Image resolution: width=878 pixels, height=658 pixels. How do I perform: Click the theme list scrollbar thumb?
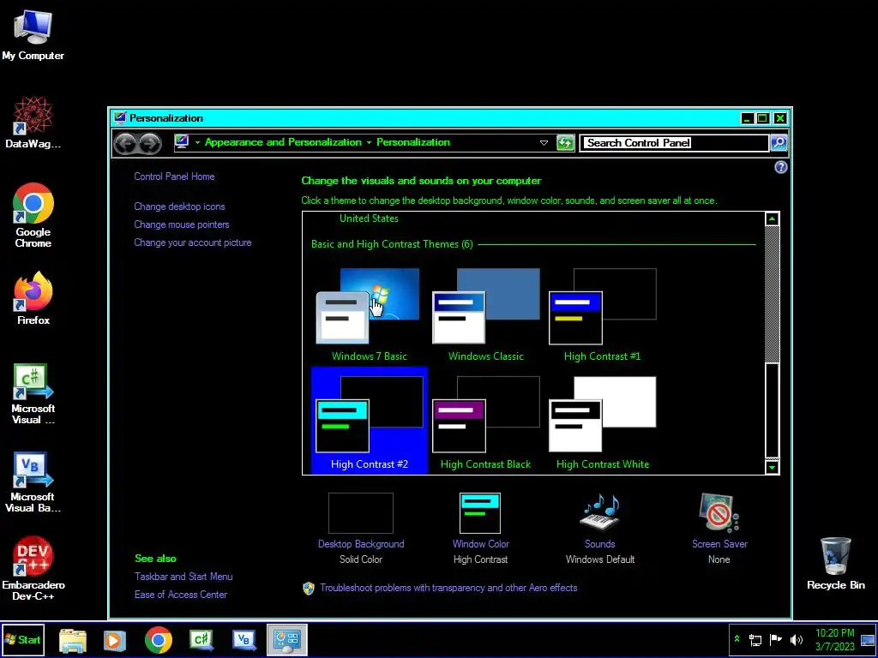click(773, 410)
